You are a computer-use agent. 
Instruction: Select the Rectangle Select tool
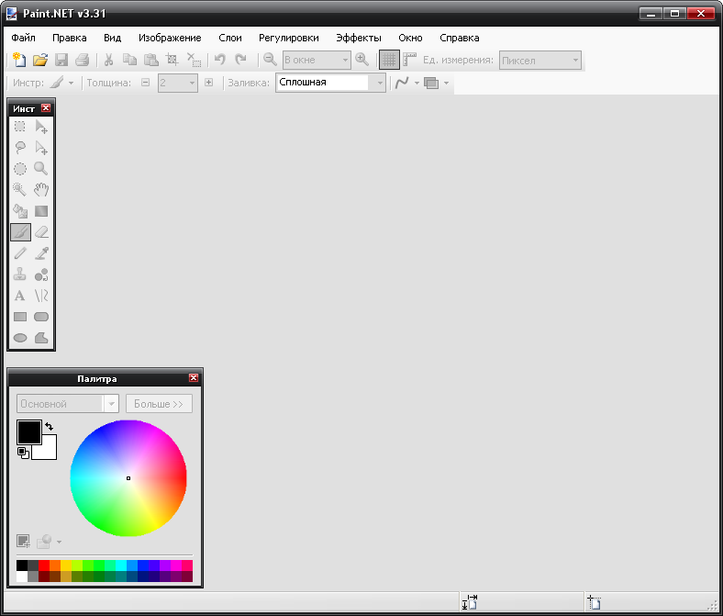(x=20, y=127)
